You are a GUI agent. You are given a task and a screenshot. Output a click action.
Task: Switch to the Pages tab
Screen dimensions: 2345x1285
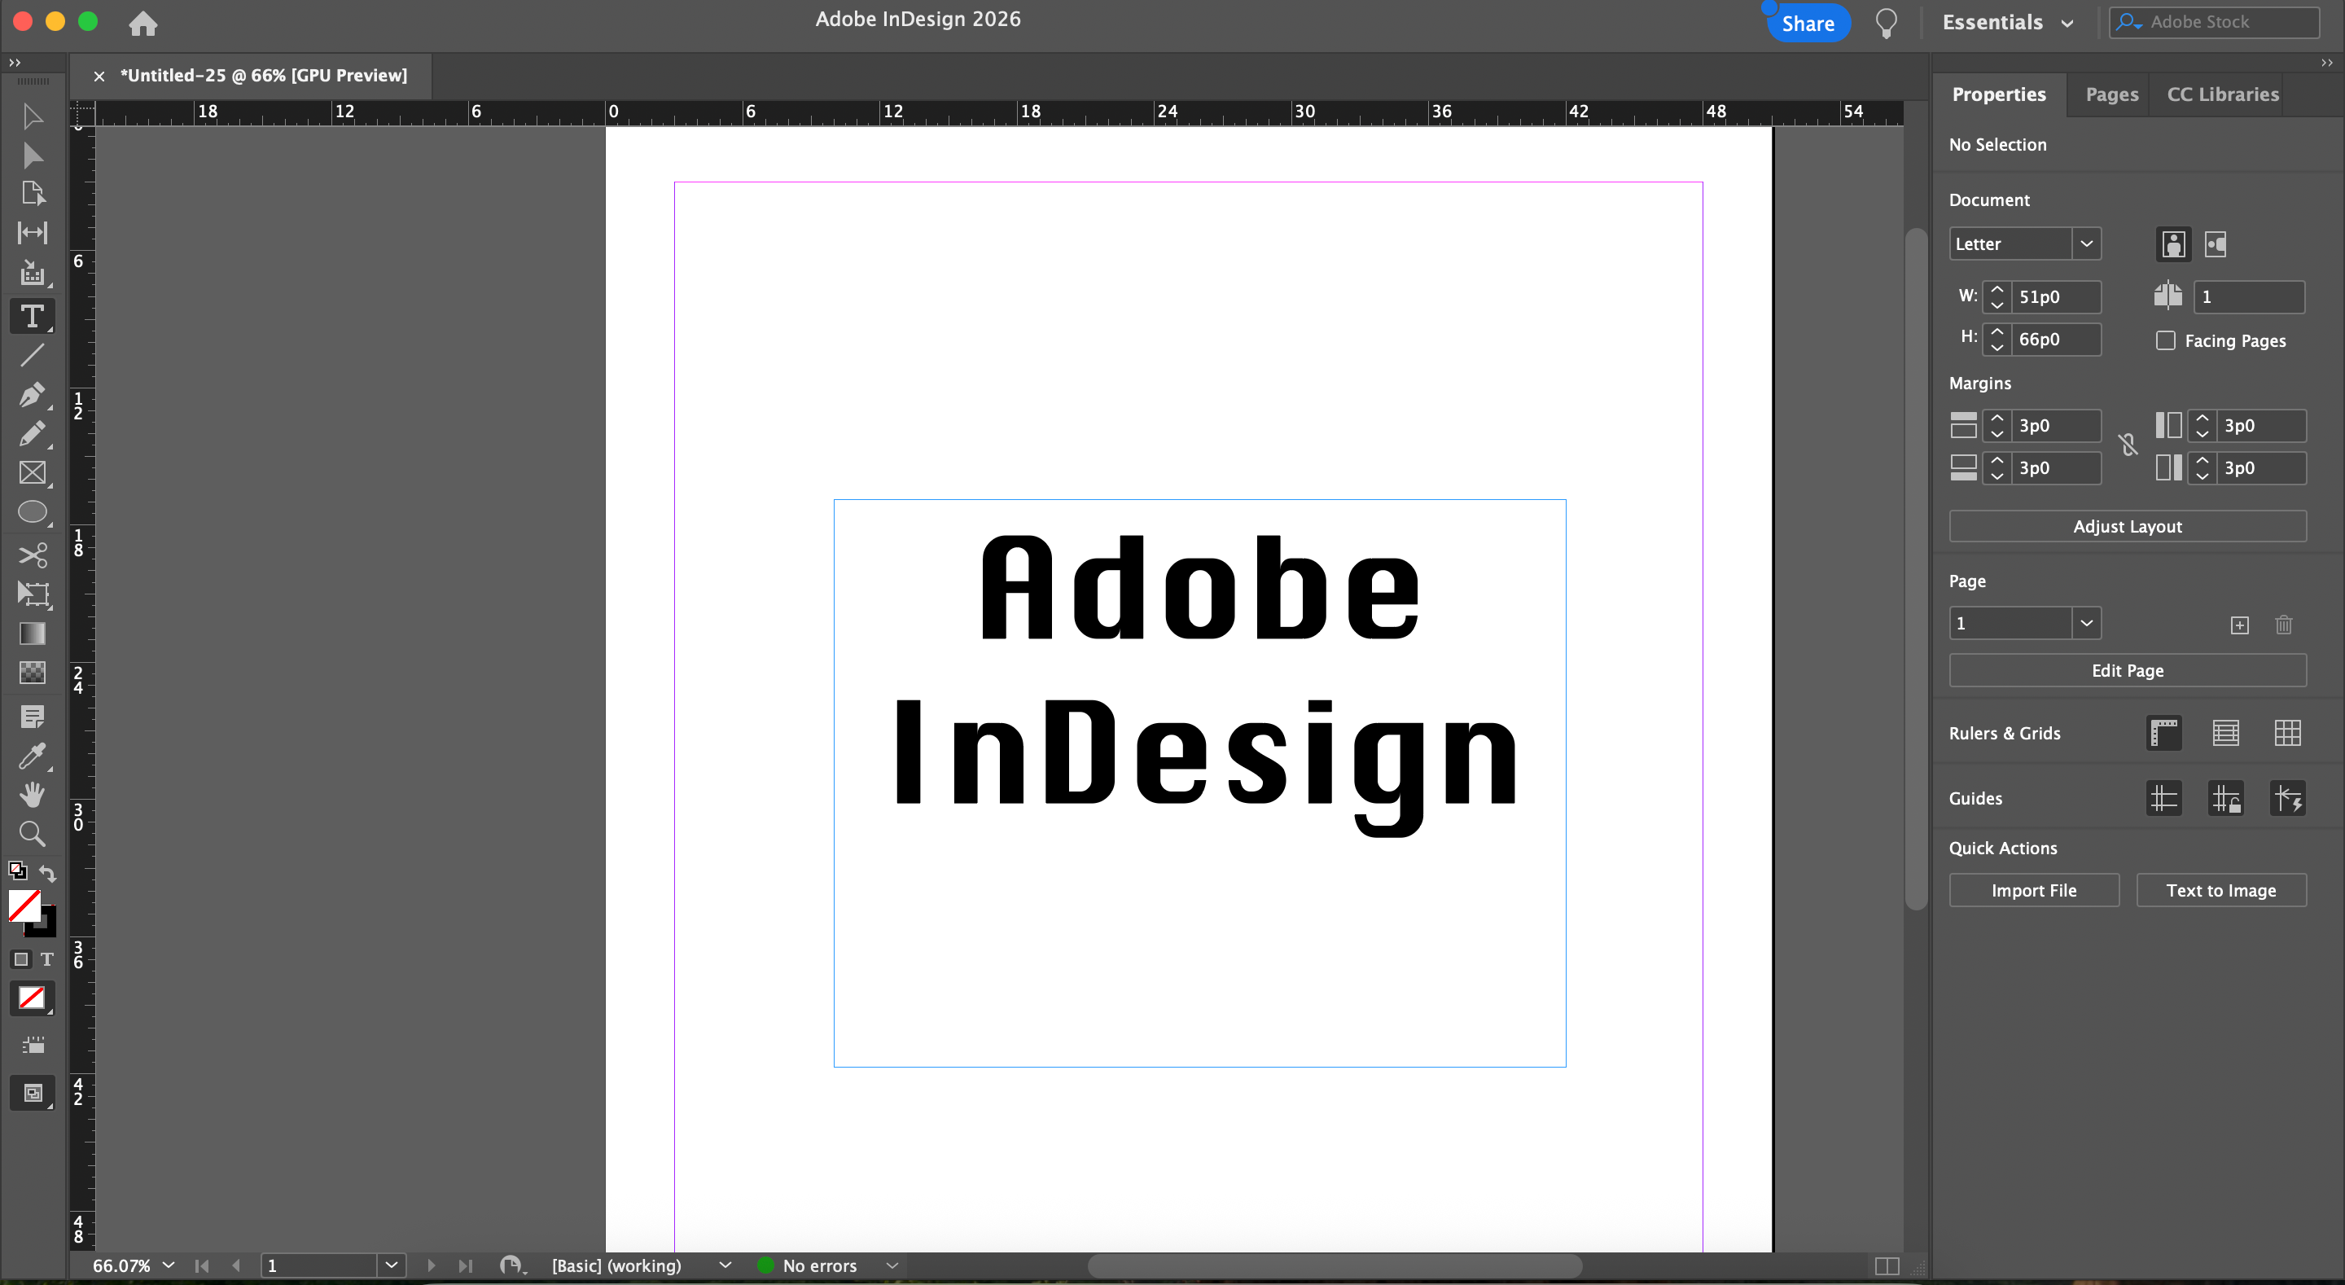coord(2111,94)
